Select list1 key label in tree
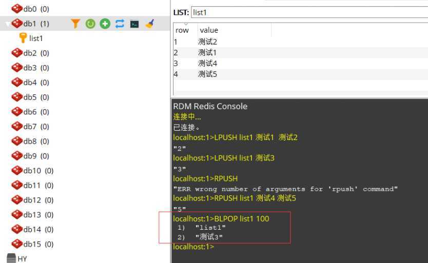 (36, 38)
